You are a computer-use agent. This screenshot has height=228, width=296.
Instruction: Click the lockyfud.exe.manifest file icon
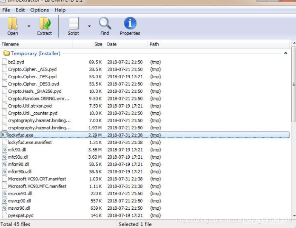coord(5,142)
